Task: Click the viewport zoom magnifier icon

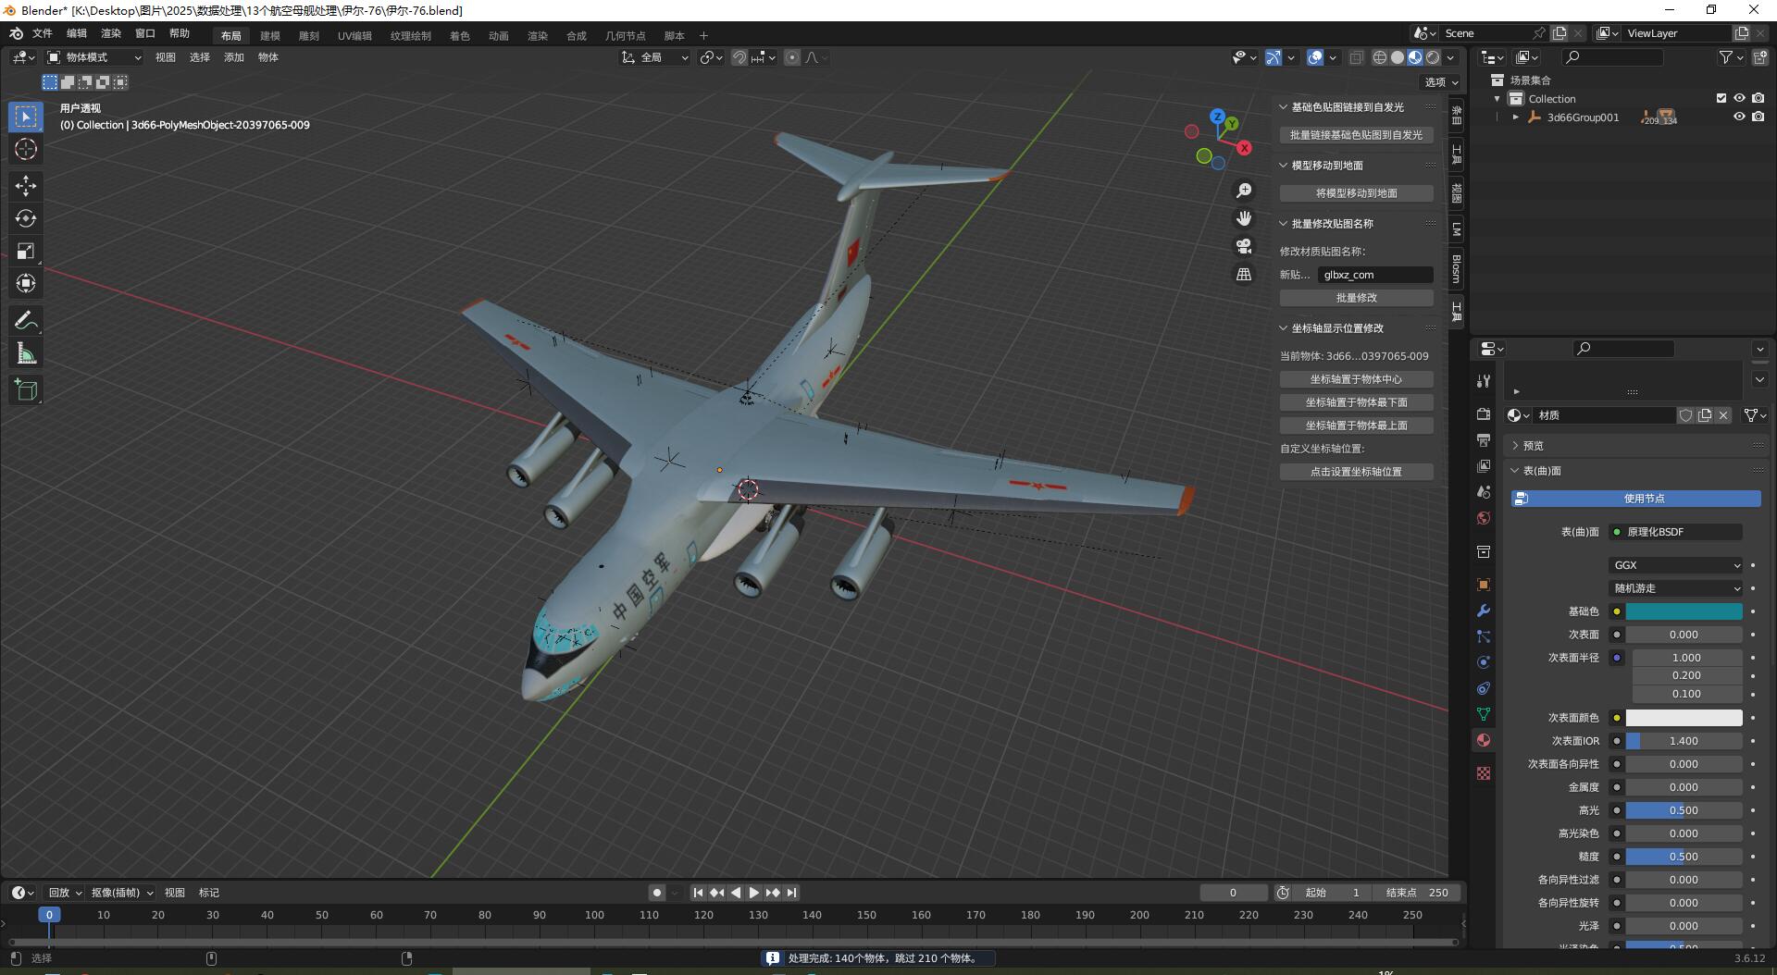Action: pos(1244,191)
